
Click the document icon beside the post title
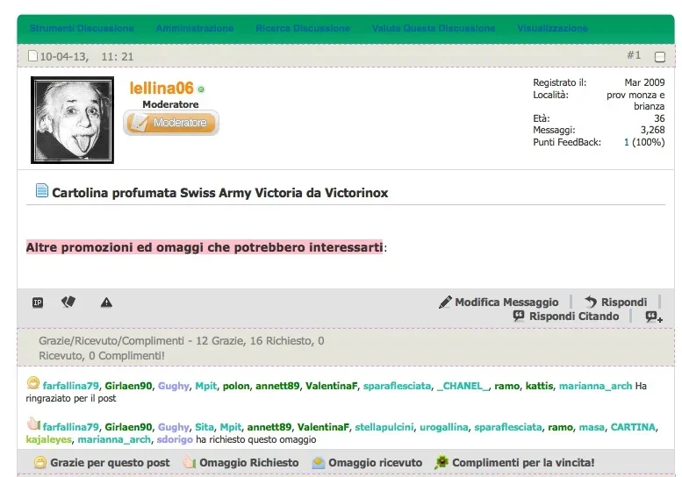[x=42, y=190]
